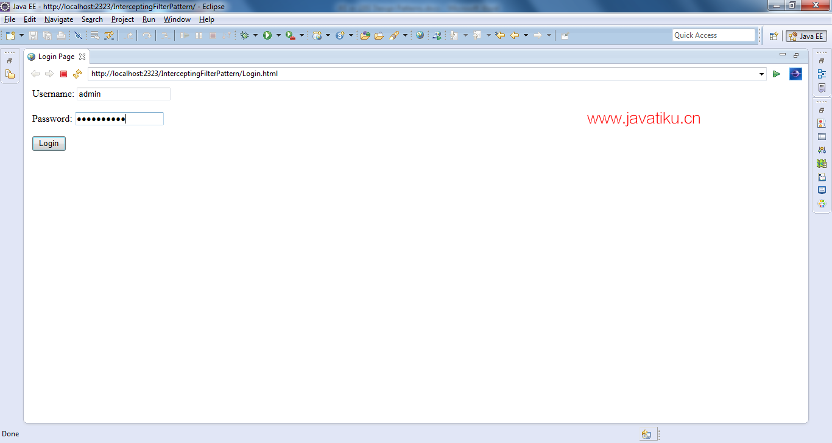Close the Login Page tab
This screenshot has width=832, height=443.
pos(82,57)
